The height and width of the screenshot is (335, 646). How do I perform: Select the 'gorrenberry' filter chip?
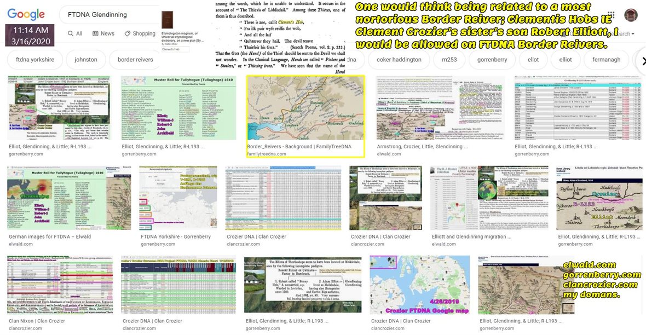pyautogui.click(x=492, y=60)
